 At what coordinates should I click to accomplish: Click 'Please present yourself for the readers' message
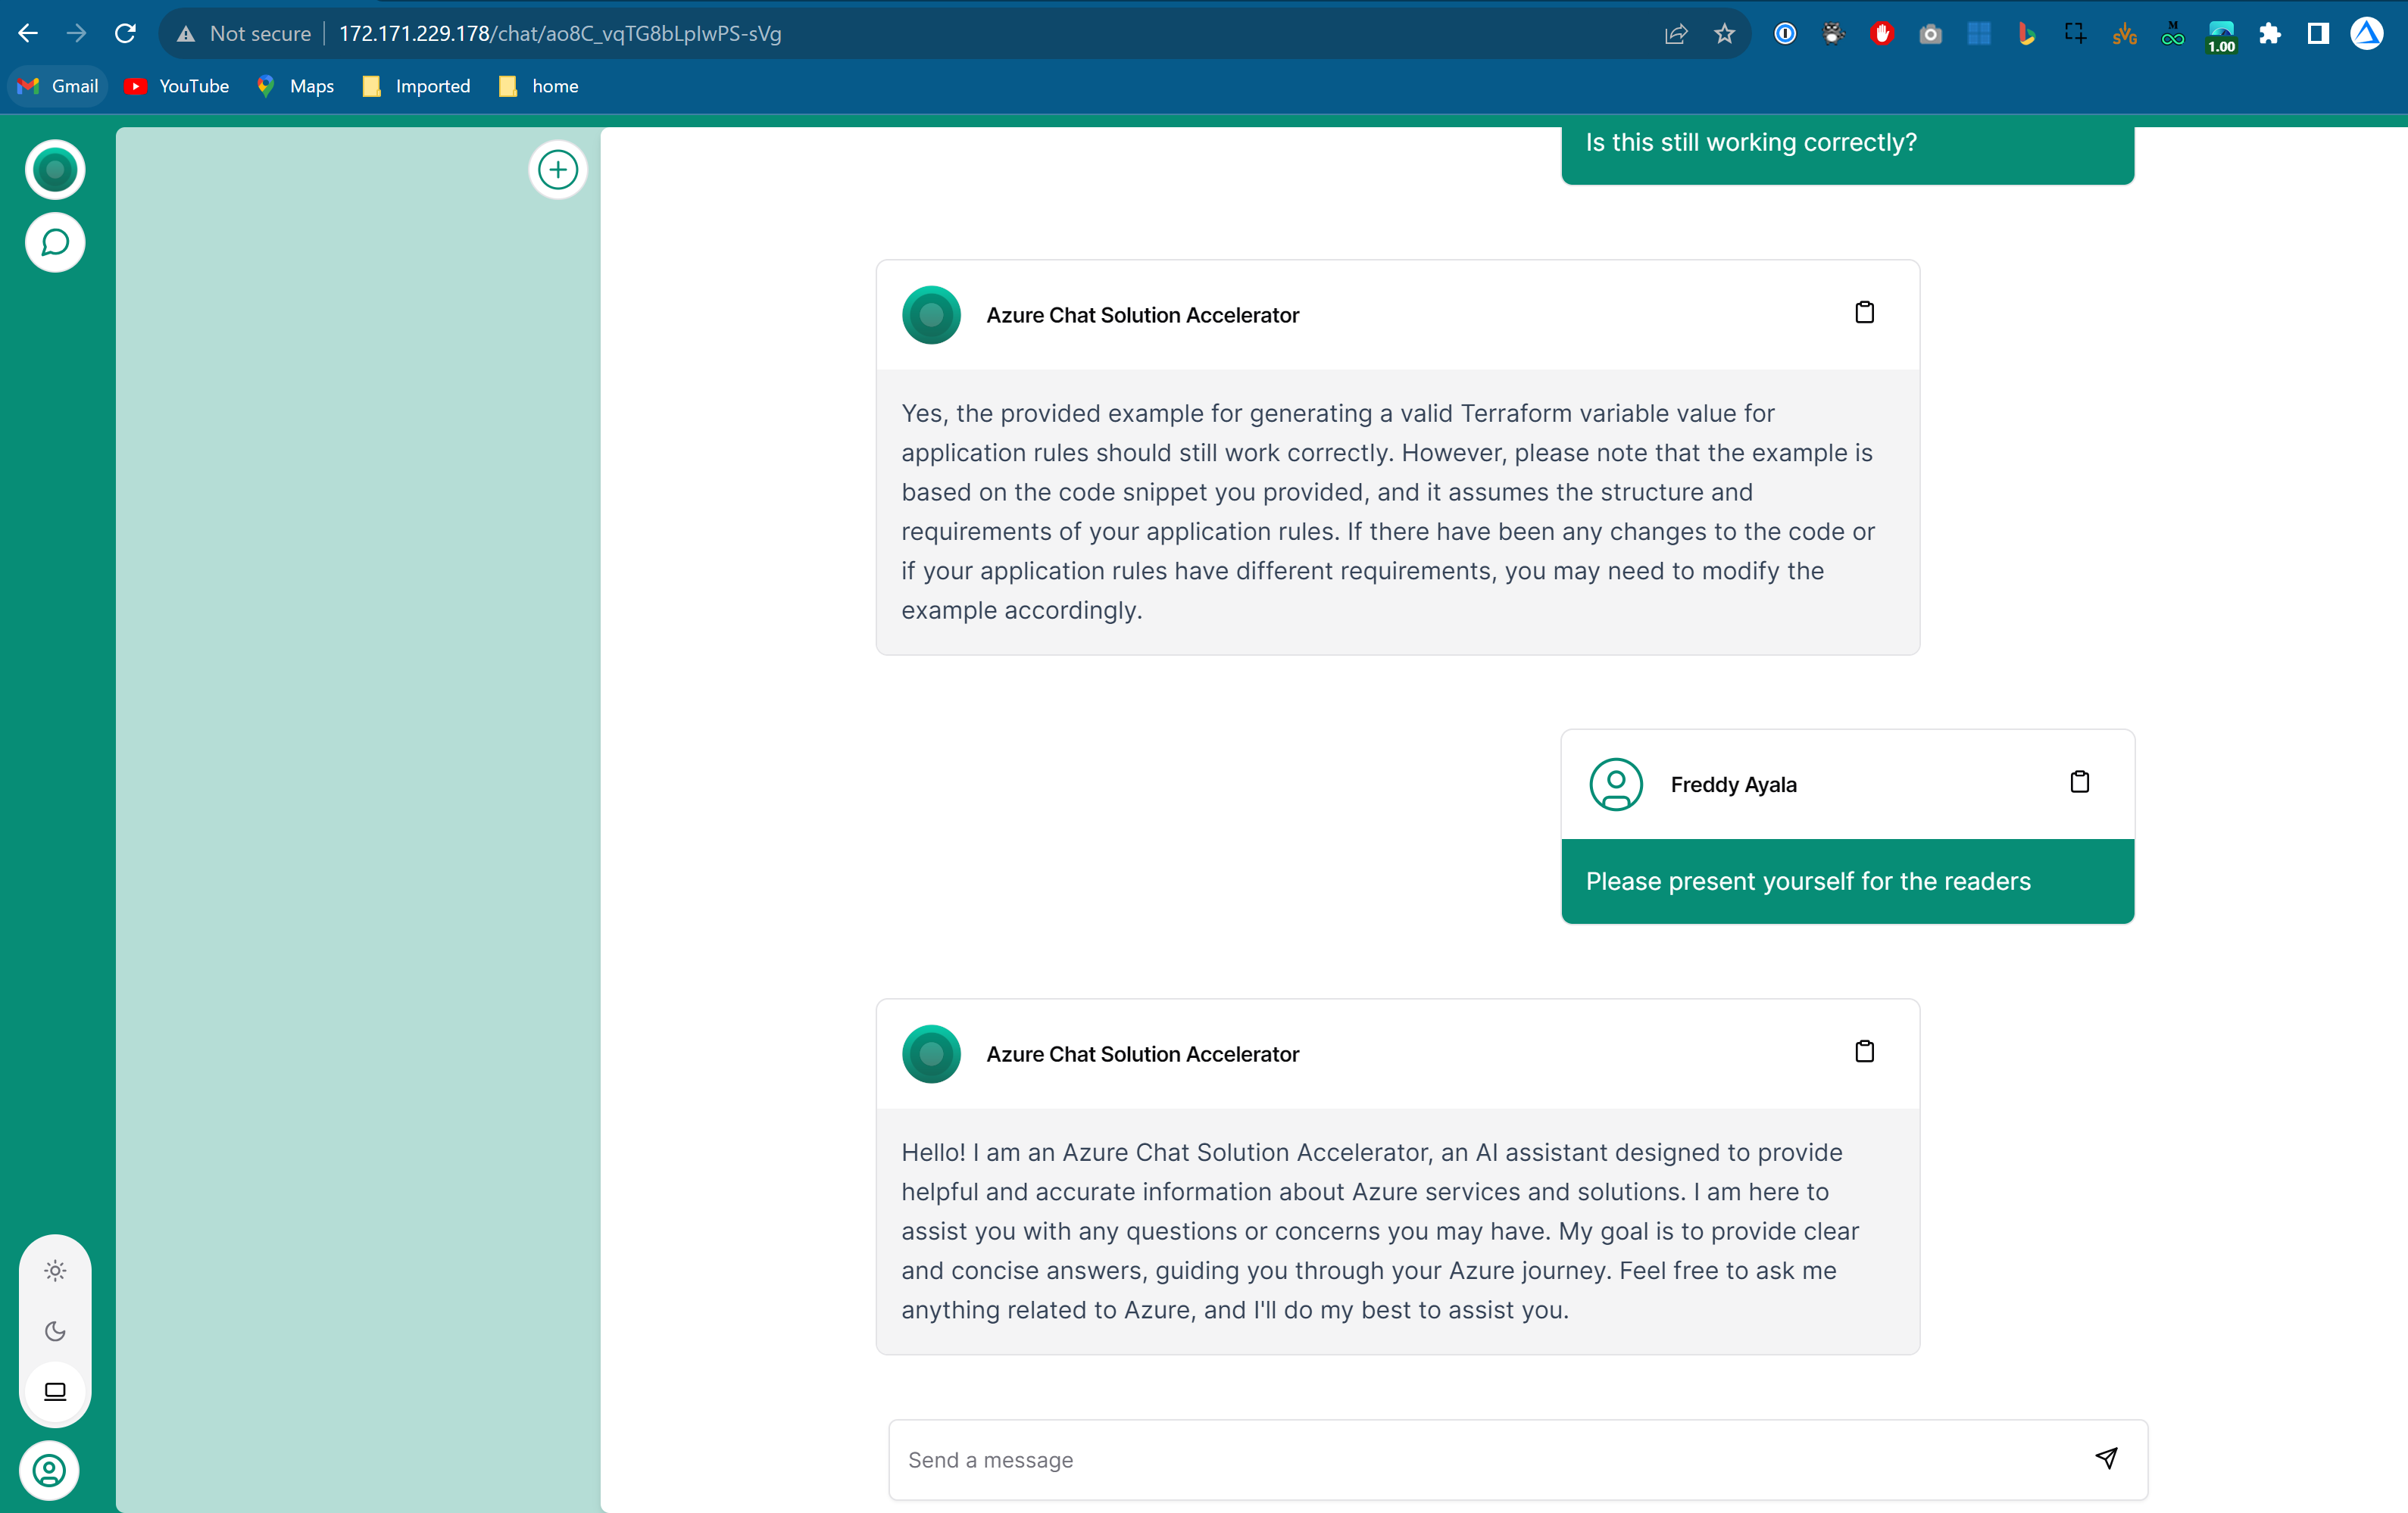point(1808,881)
